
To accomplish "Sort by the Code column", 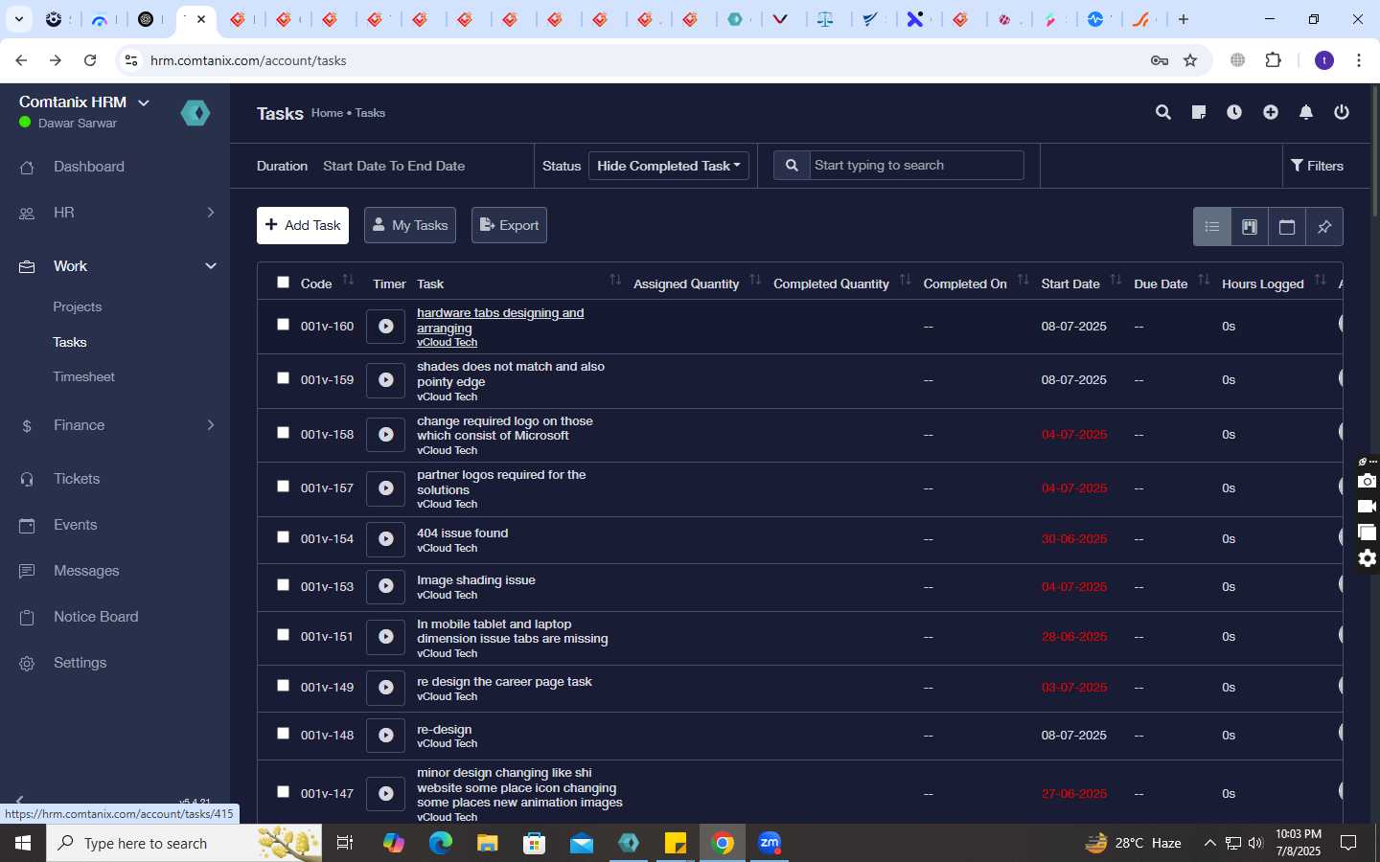I will [x=348, y=281].
